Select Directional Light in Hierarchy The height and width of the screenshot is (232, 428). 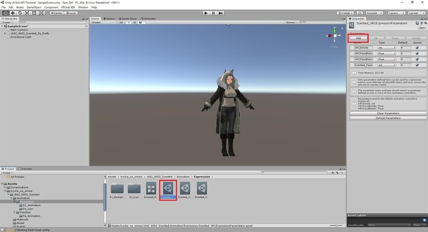click(21, 37)
